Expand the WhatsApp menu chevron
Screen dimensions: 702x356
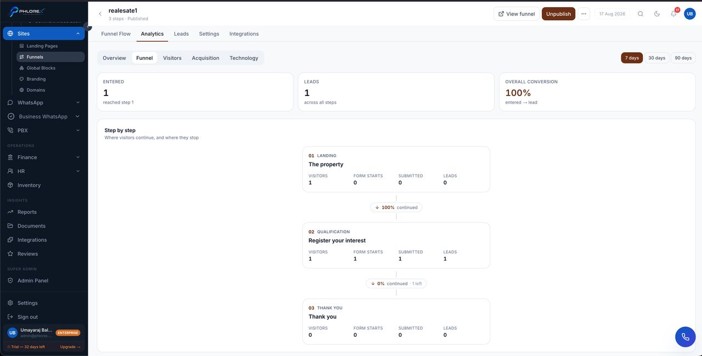[x=78, y=103]
